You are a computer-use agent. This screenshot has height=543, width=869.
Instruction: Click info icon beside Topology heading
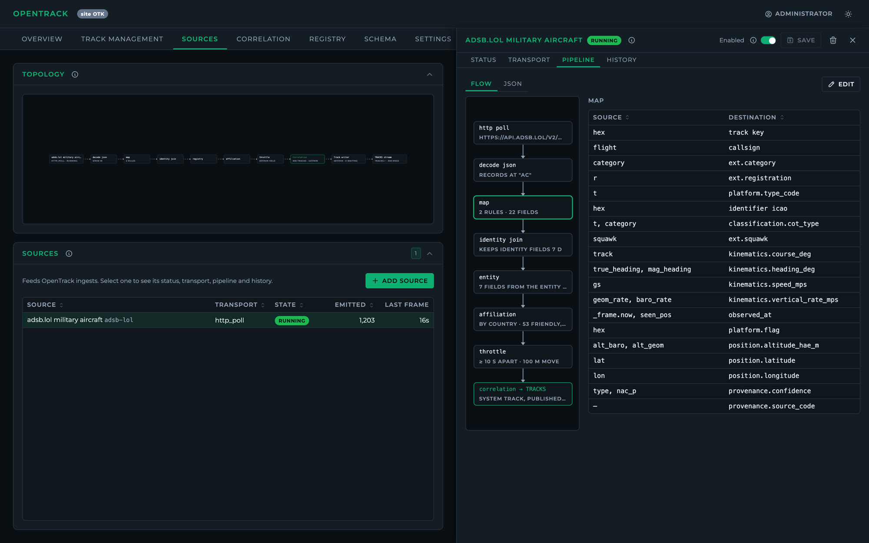click(75, 74)
